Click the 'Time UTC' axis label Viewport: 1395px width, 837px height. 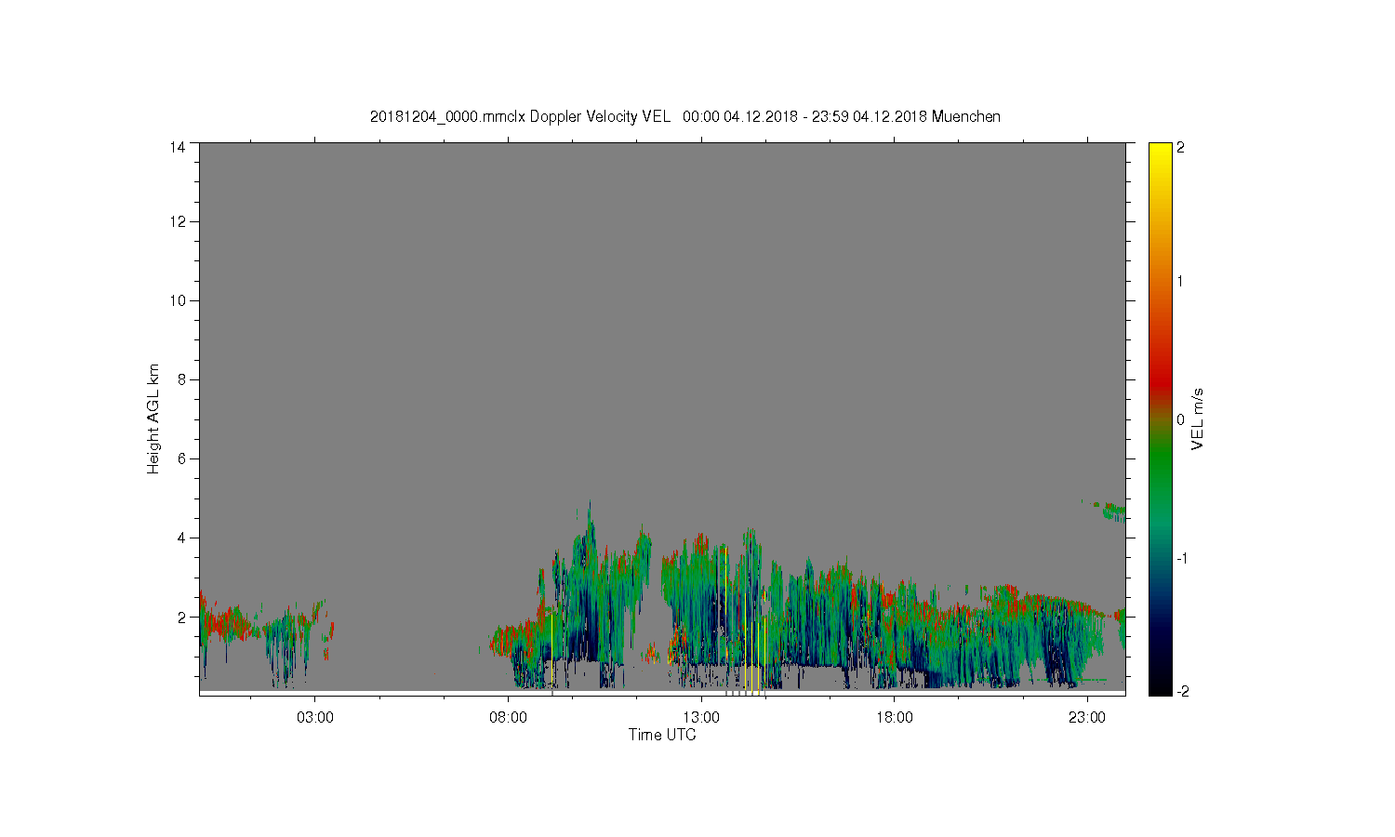click(x=662, y=735)
